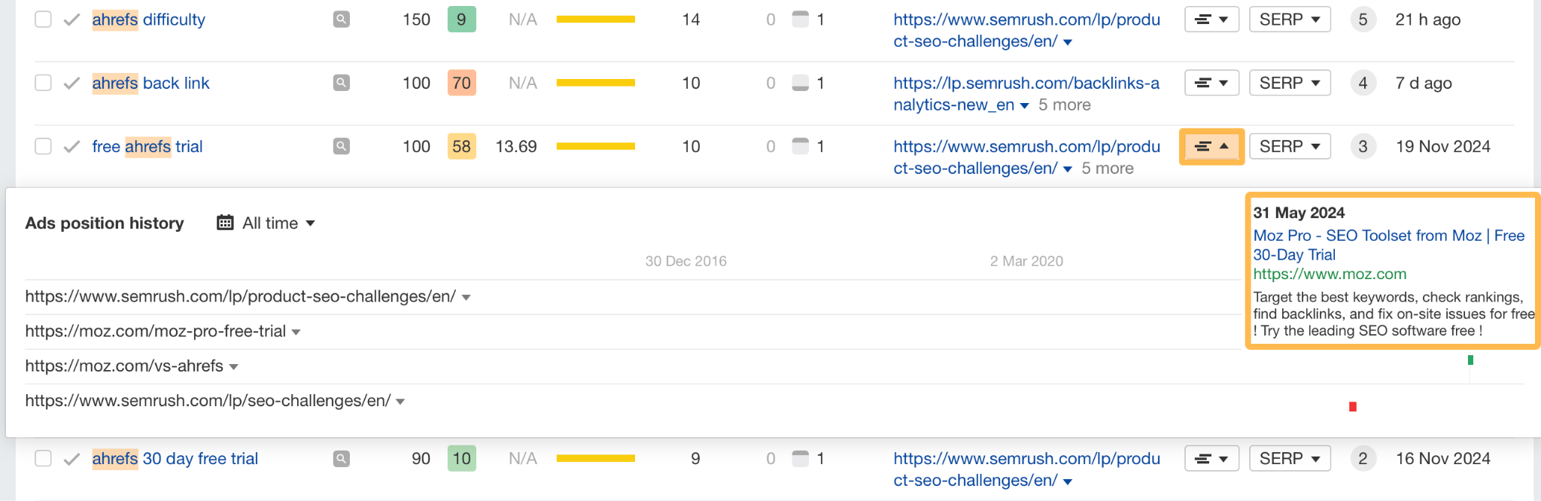Viewport: 1541px width, 501px height.
Task: Click the gray checkmark beside "free ahrefs trial"
Action: click(x=72, y=146)
